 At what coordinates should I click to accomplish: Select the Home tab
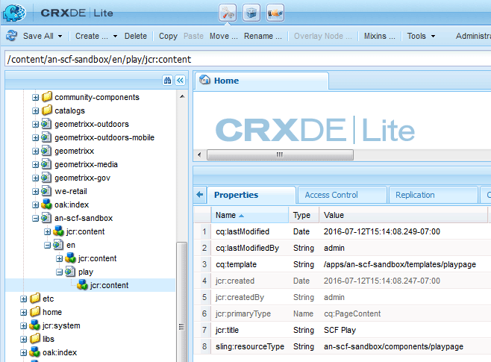[x=261, y=81]
